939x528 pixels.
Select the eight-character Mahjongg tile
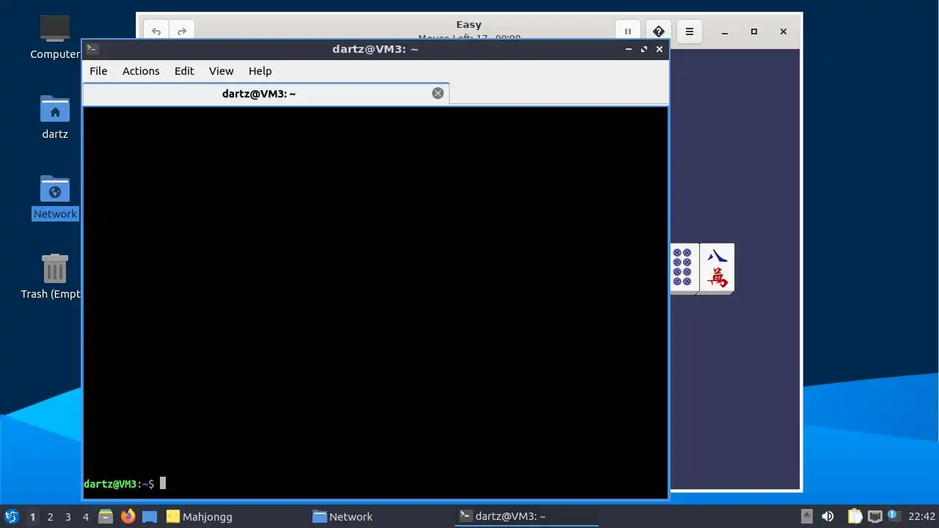[x=717, y=268]
